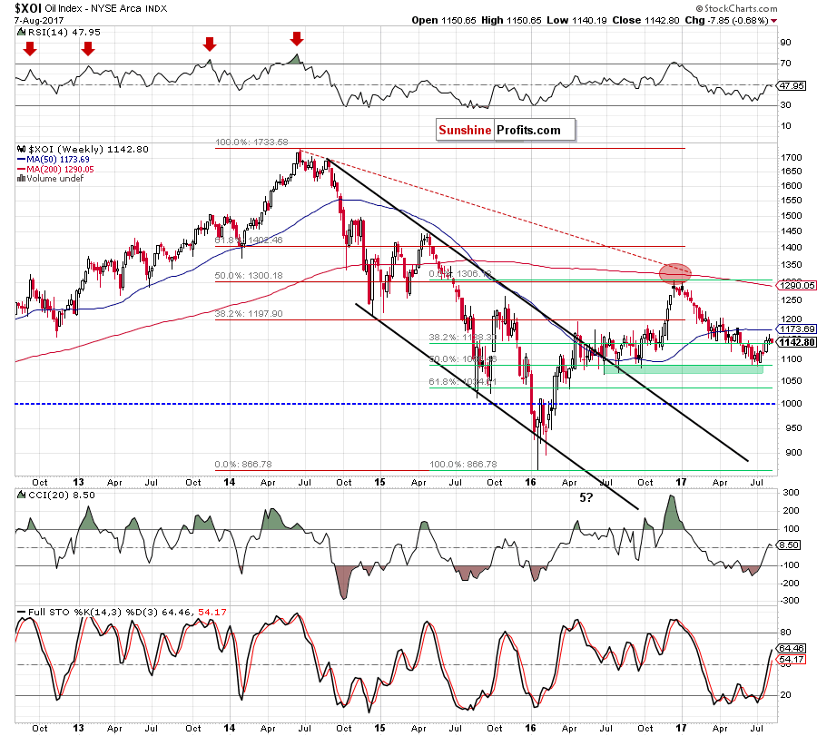Click the 47.95 value tag on the RSI axis
817x736 pixels.
click(792, 85)
